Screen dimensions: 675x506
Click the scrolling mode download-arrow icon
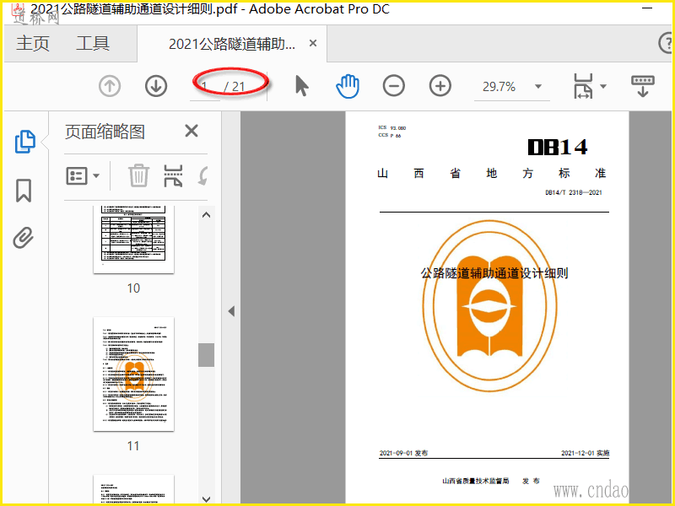tap(643, 86)
